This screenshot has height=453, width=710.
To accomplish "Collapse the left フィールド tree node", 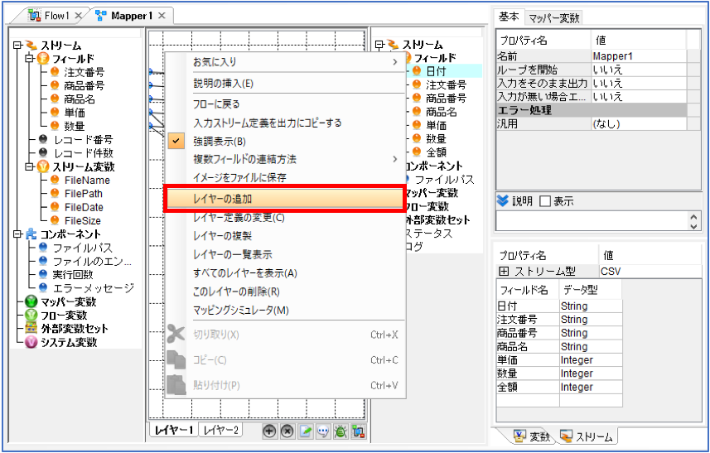I will (x=30, y=58).
